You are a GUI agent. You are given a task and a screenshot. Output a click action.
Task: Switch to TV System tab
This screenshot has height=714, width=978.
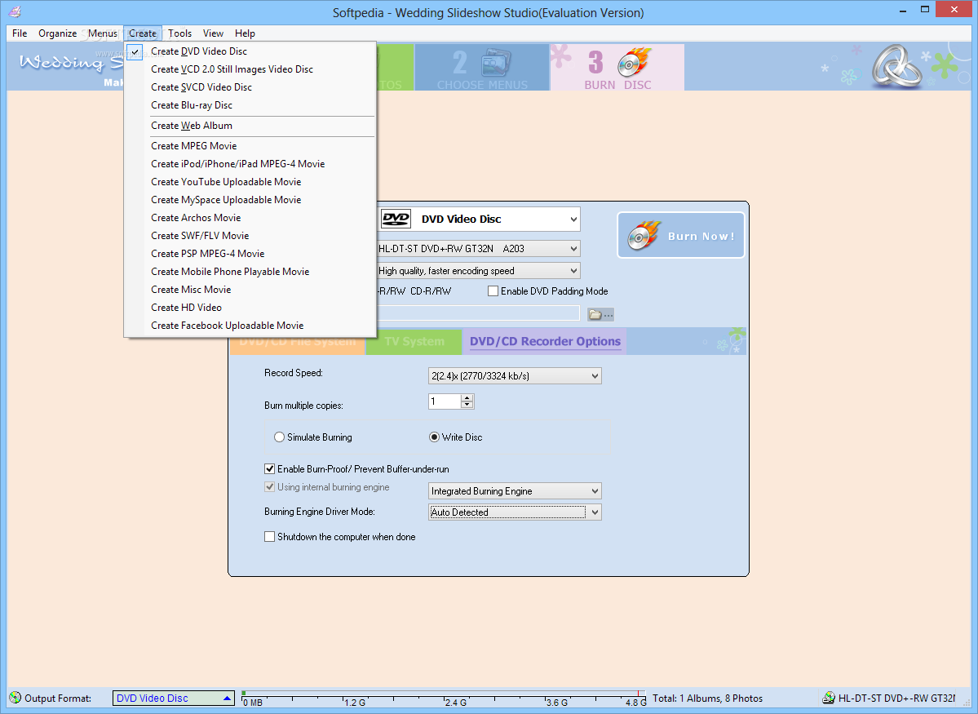[414, 342]
